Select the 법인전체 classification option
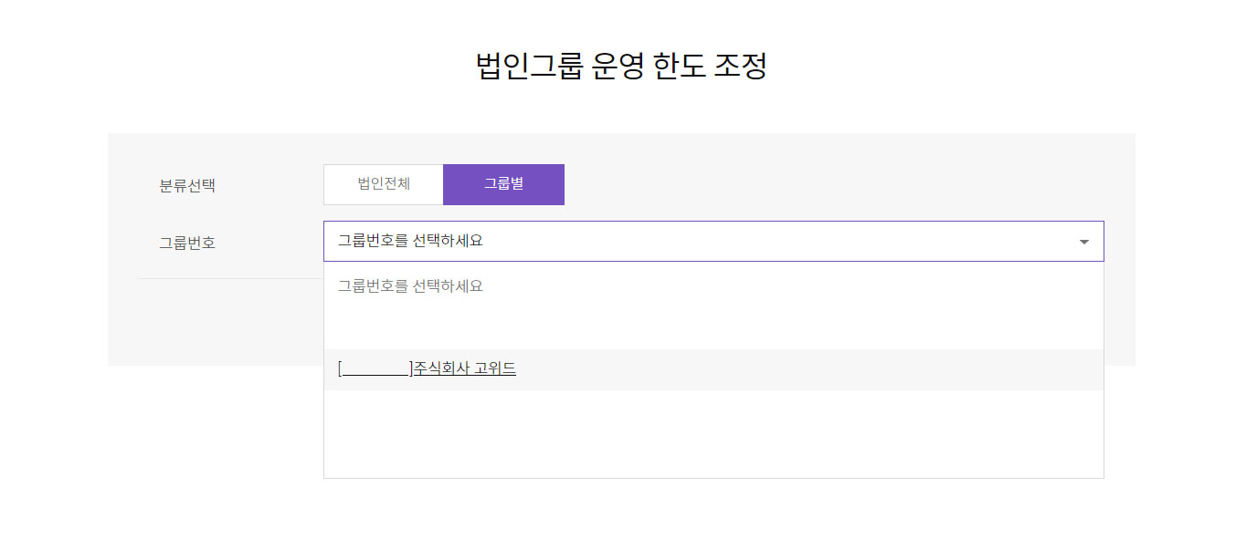1236x539 pixels. coord(384,184)
